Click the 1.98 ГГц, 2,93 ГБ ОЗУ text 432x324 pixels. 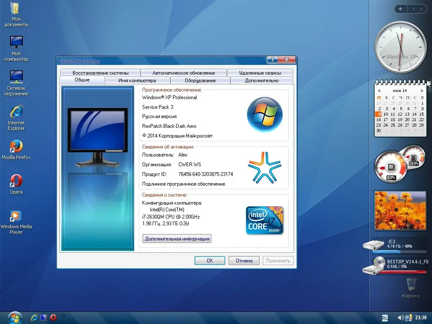pos(165,224)
